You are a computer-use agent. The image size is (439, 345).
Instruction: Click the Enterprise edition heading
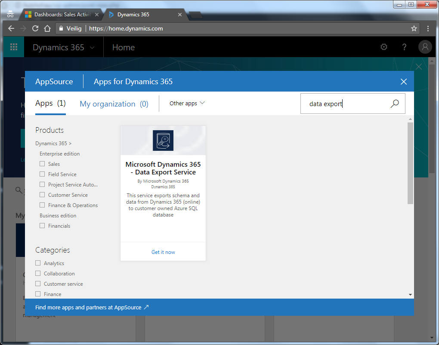(60, 154)
